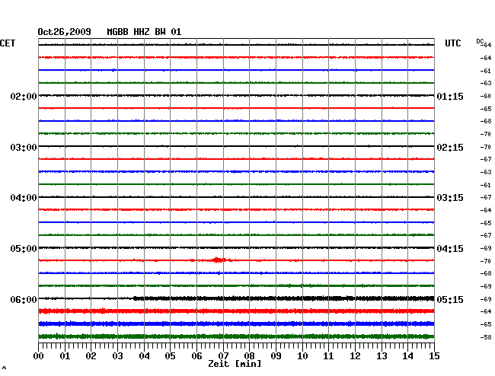
Task: Click minute tick label 05
Action: tap(170, 356)
